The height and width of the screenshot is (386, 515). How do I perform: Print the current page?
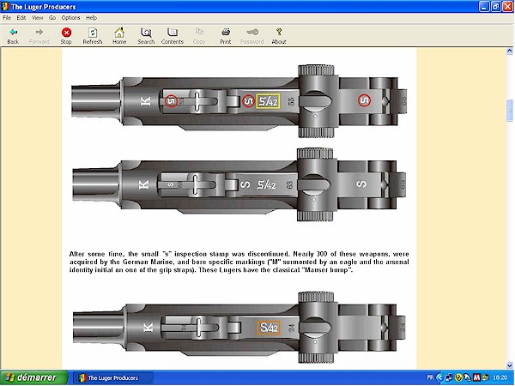225,35
